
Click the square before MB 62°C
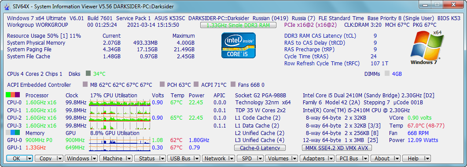coord(85,85)
